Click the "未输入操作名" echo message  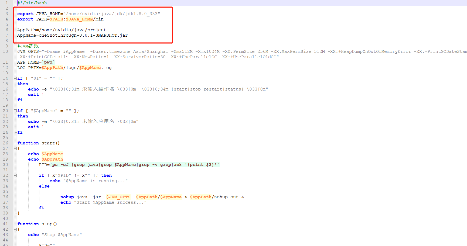98,89
